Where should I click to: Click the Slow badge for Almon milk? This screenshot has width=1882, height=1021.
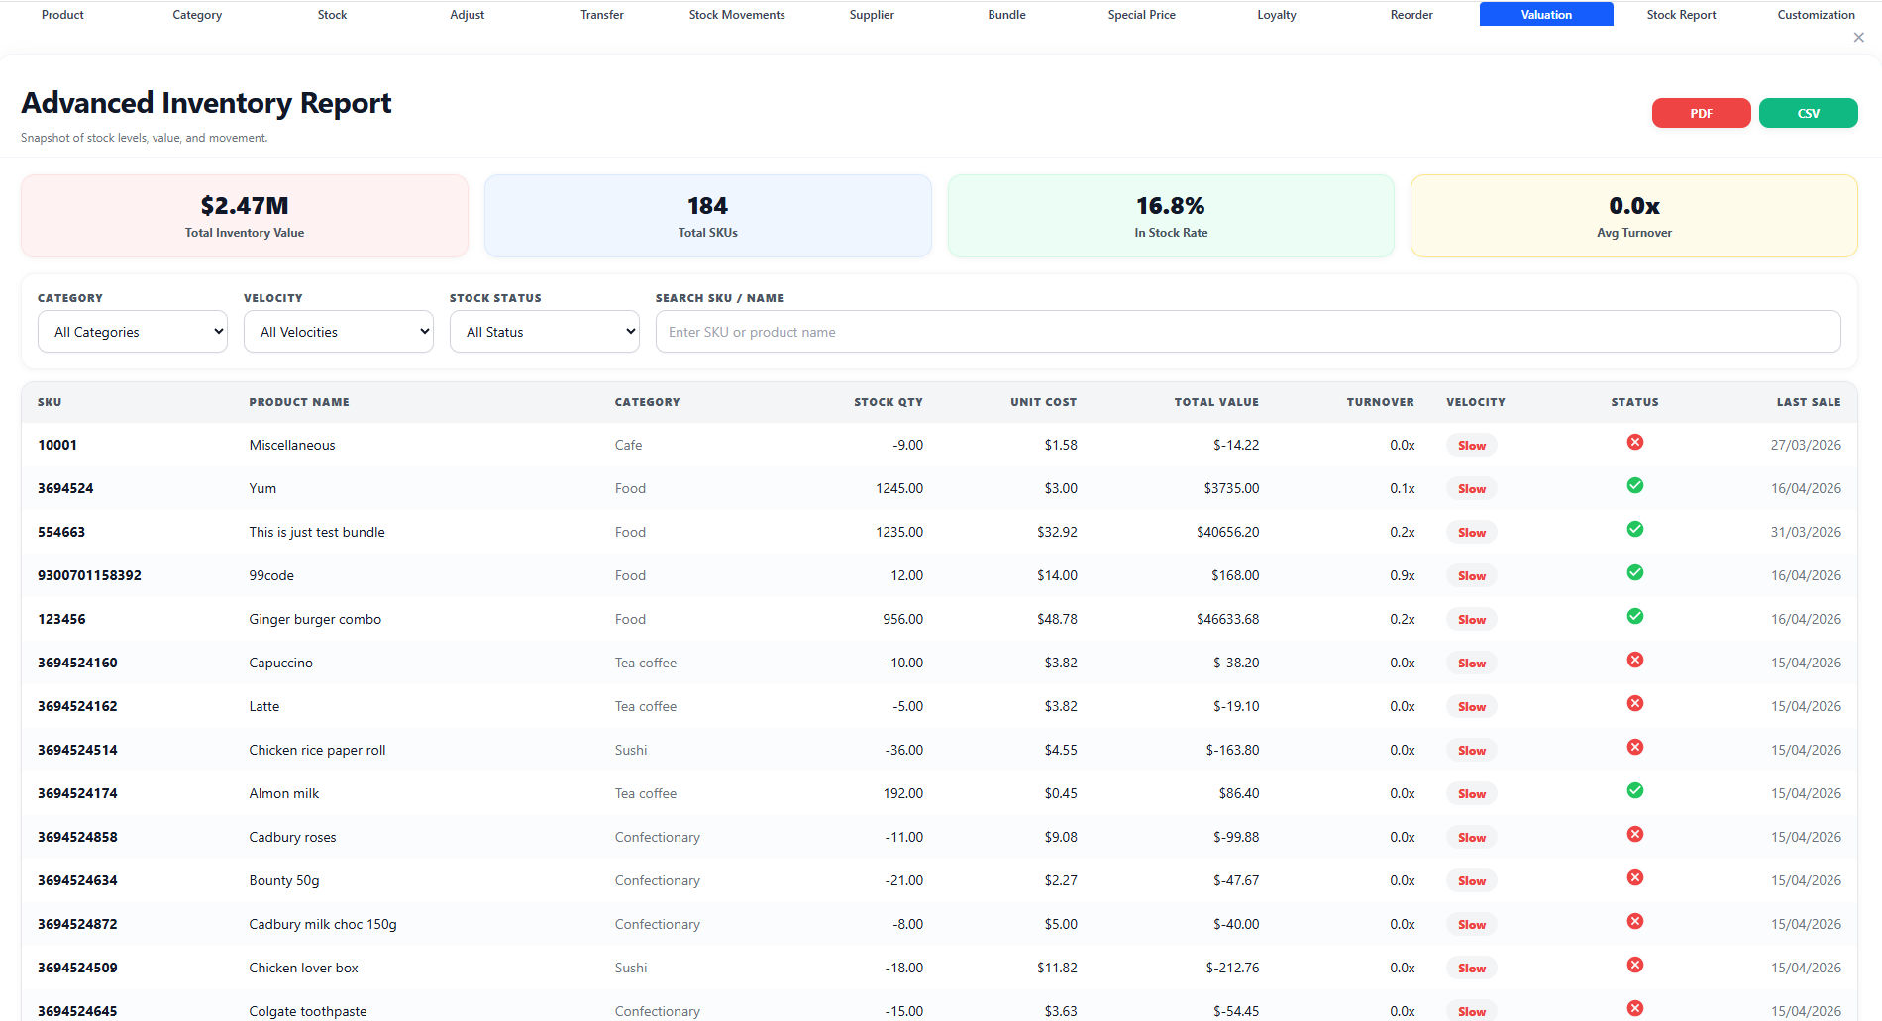1471,794
